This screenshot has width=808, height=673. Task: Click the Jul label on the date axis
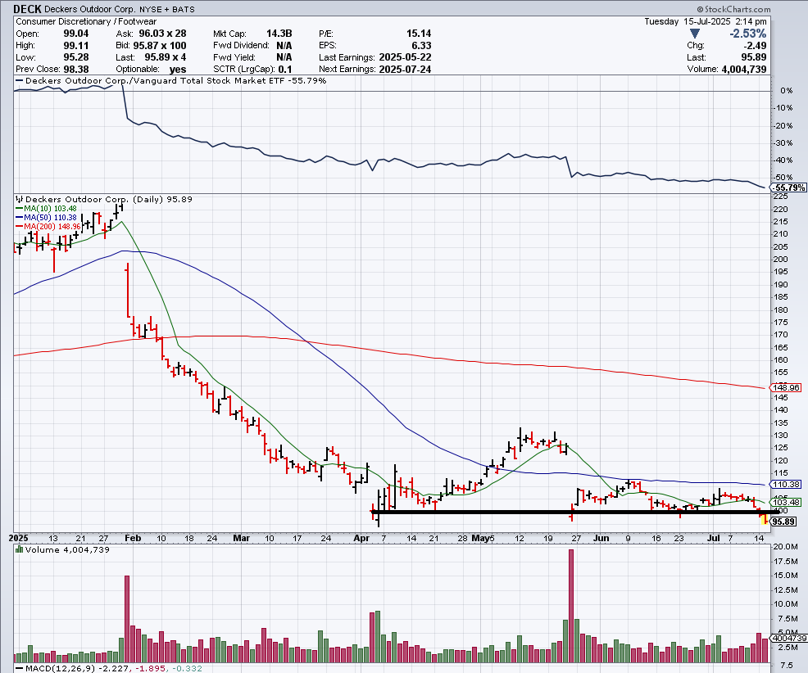point(713,538)
